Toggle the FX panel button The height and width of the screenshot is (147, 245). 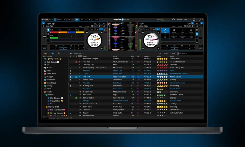coord(86,20)
